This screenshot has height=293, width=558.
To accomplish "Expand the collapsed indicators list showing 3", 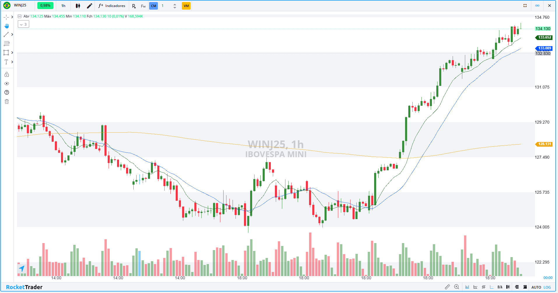I will (23, 25).
